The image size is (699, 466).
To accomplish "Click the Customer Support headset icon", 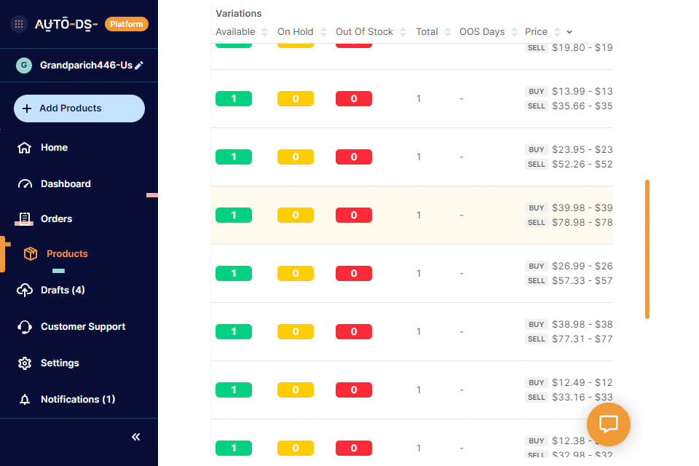I will tap(25, 327).
